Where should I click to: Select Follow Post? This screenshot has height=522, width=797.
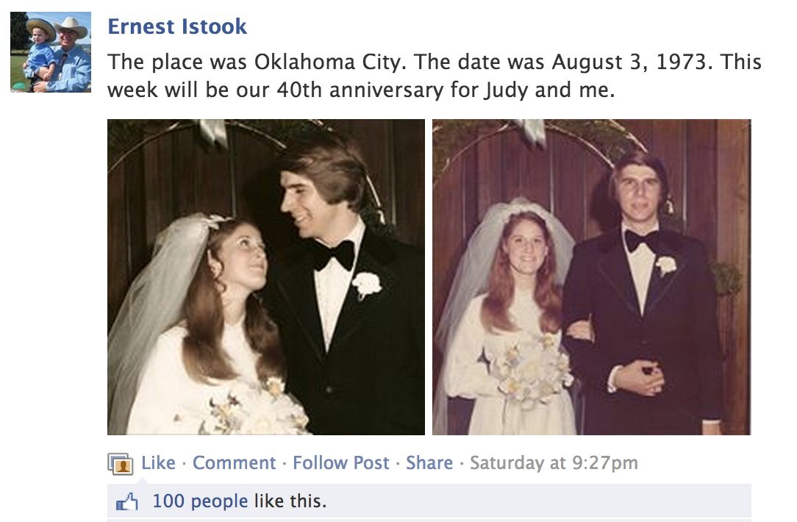point(341,462)
